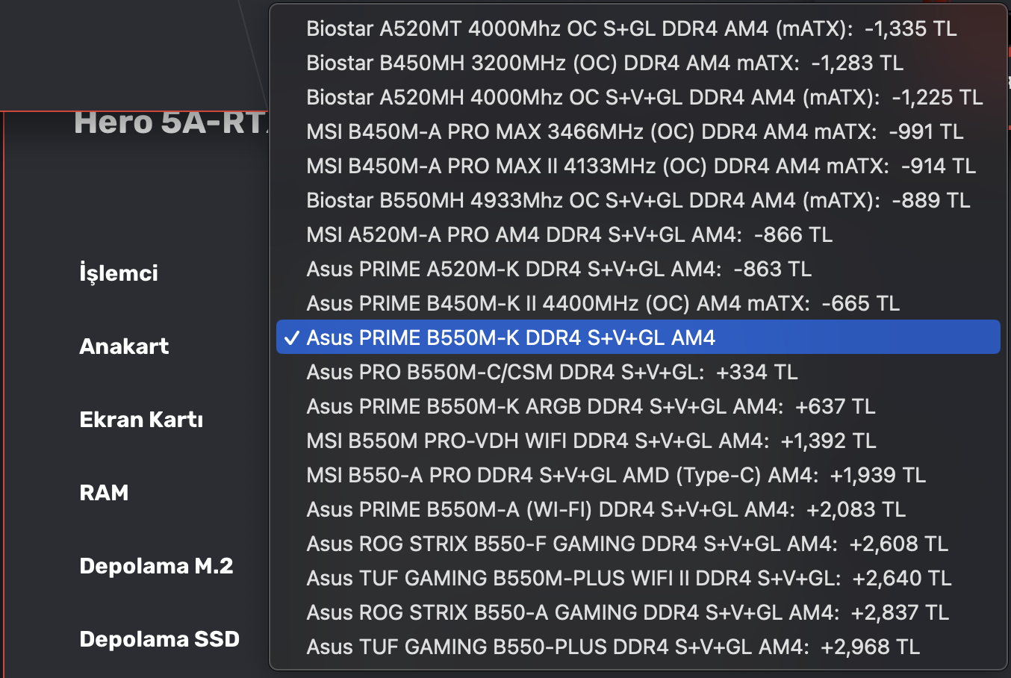This screenshot has height=678, width=1011.
Task: Choose Asus PRIME A520M-K motherboard
Action: (x=559, y=269)
